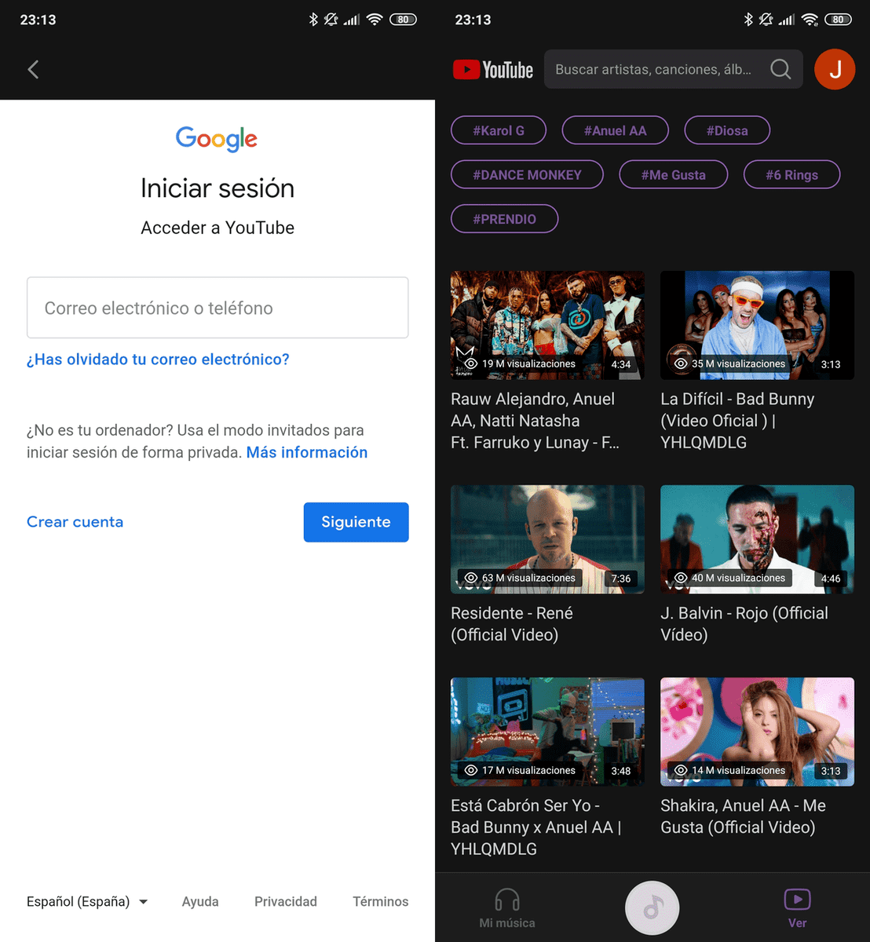
Task: Select the #Karol G tag
Action: [x=499, y=130]
